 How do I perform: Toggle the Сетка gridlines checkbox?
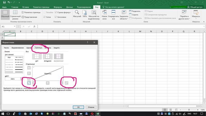point(45,17)
